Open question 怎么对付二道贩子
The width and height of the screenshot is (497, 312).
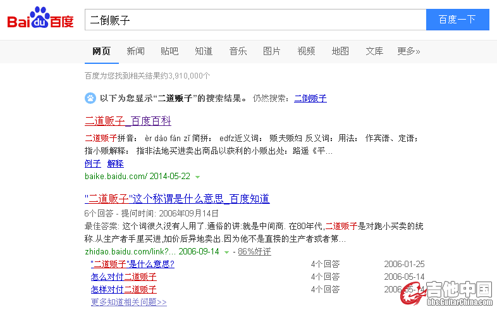(x=123, y=277)
